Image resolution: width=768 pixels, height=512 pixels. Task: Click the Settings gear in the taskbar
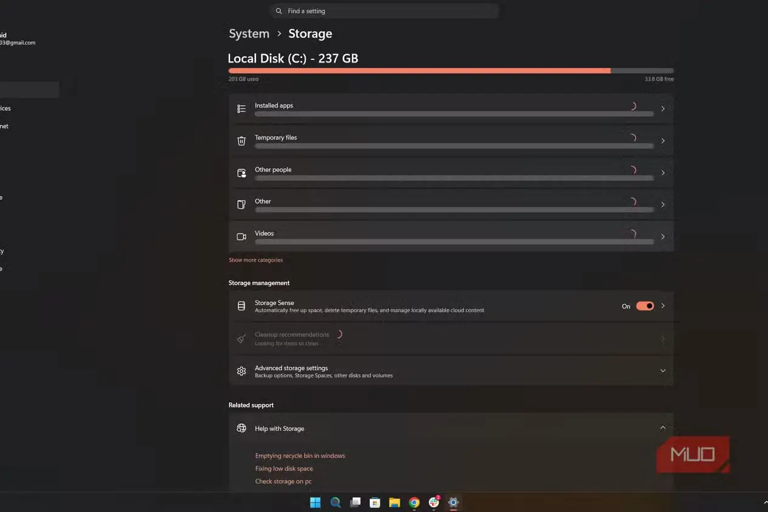(x=453, y=502)
